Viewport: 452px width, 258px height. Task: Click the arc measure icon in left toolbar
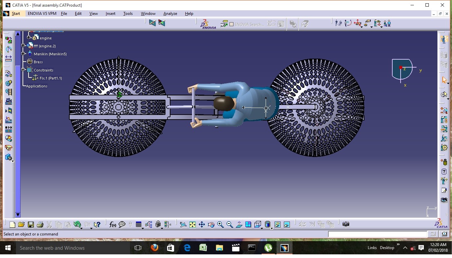pyautogui.click(x=8, y=49)
